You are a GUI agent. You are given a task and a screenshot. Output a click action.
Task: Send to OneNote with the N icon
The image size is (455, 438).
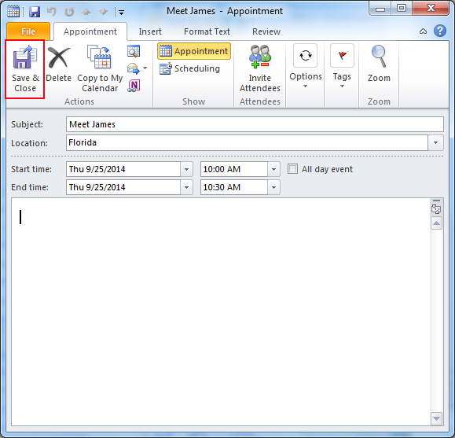coord(134,86)
